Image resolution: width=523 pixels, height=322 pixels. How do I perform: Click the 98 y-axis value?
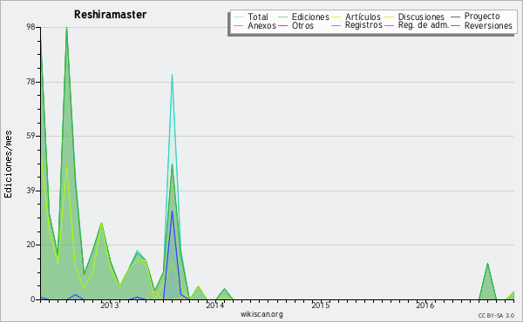31,27
